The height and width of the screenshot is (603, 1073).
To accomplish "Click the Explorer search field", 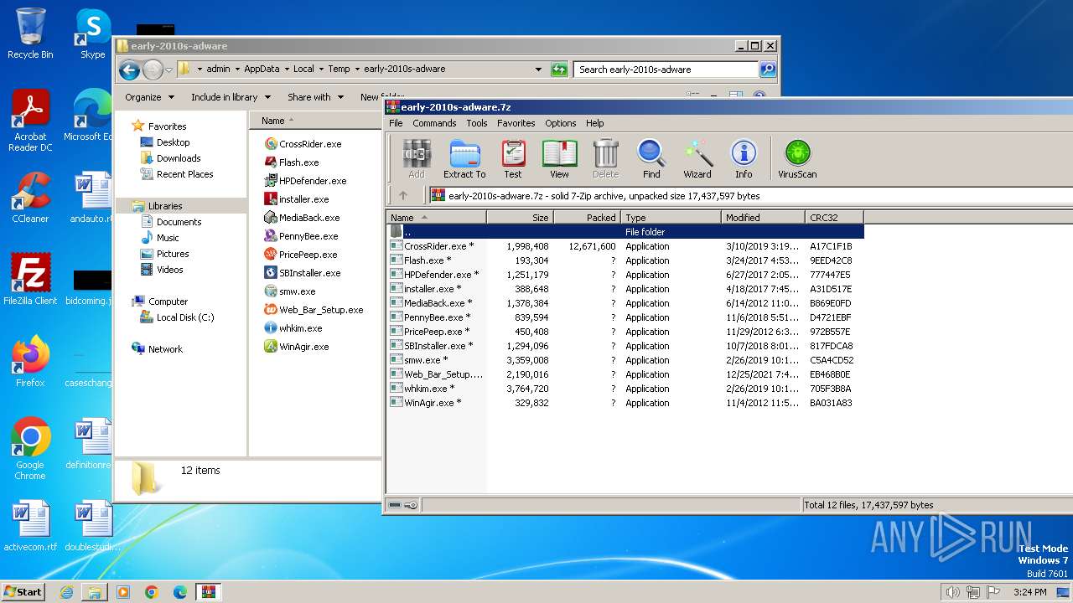I will [666, 70].
